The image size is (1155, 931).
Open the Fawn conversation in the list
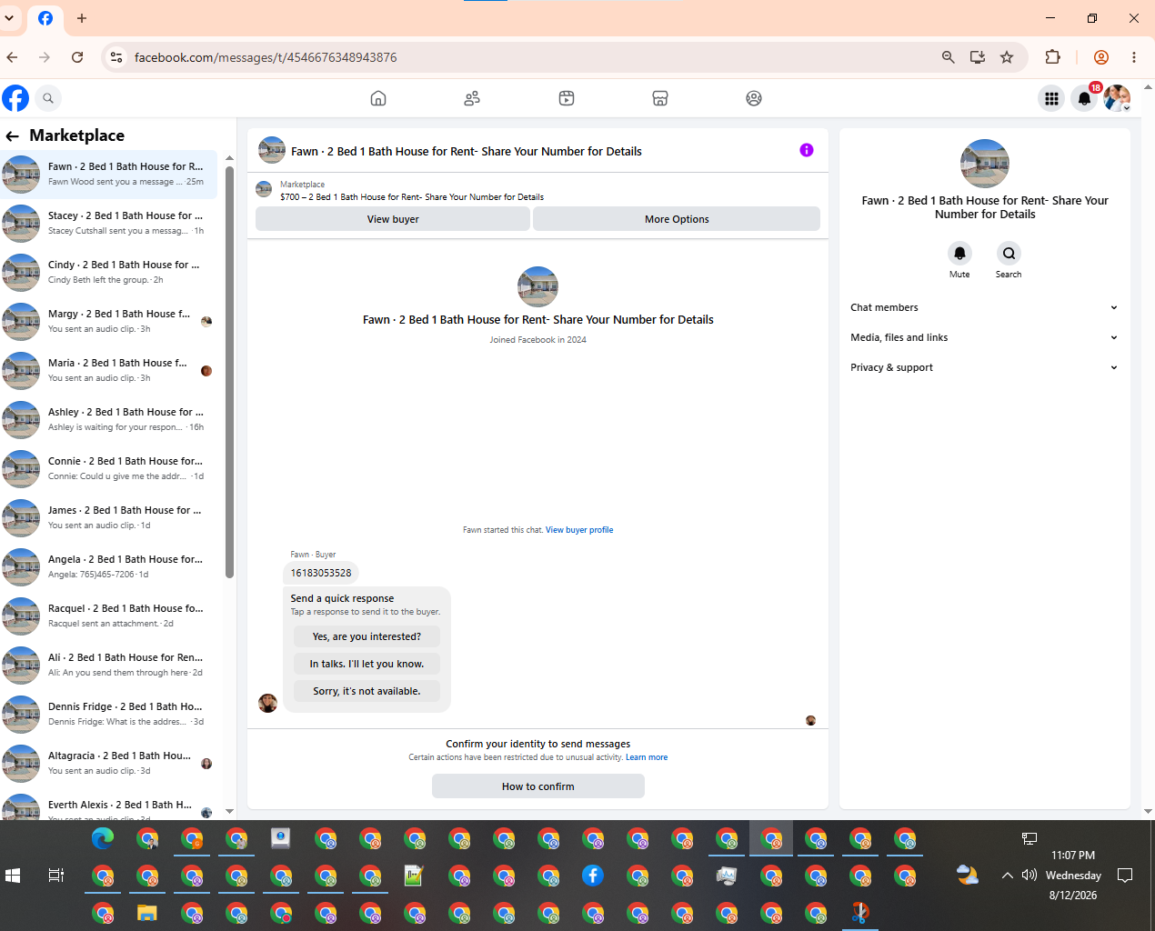(x=109, y=174)
